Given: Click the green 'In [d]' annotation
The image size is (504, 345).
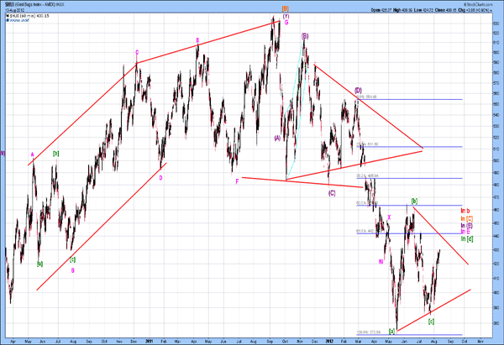Looking at the screenshot, I should click(x=467, y=238).
